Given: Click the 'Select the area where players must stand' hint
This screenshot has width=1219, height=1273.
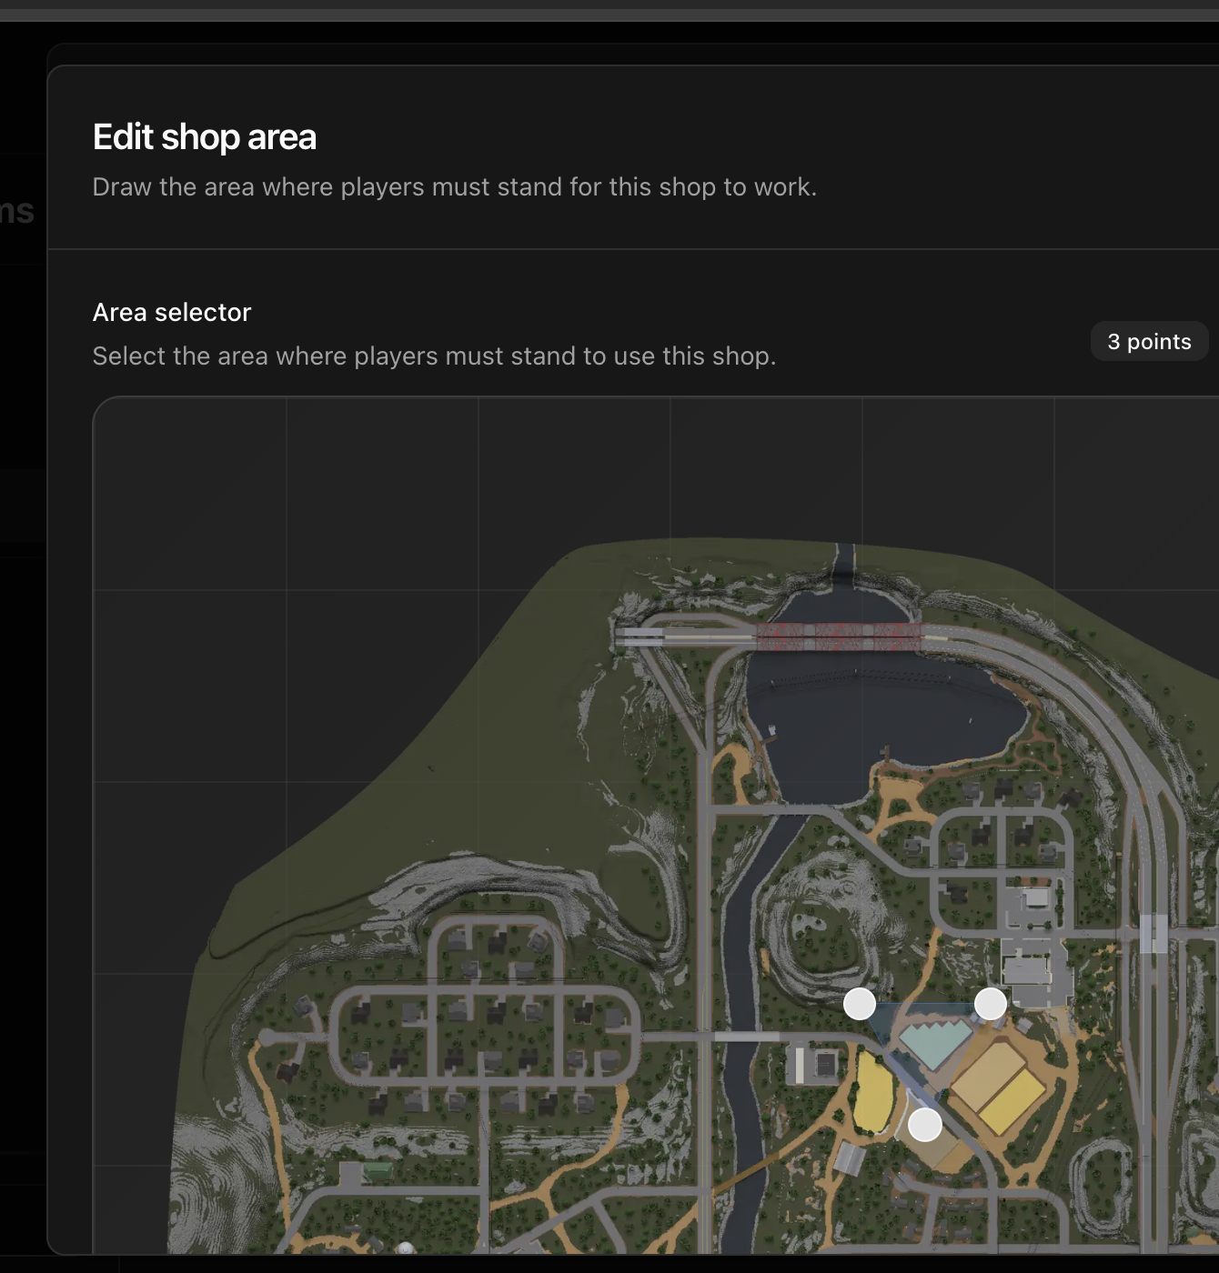Looking at the screenshot, I should coord(435,356).
